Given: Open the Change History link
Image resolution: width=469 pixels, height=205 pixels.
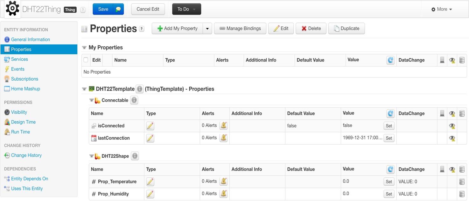Looking at the screenshot, I should (x=26, y=155).
